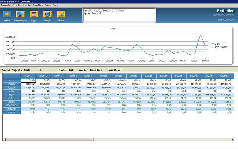Click the left scrollbar arrow

(4, 139)
